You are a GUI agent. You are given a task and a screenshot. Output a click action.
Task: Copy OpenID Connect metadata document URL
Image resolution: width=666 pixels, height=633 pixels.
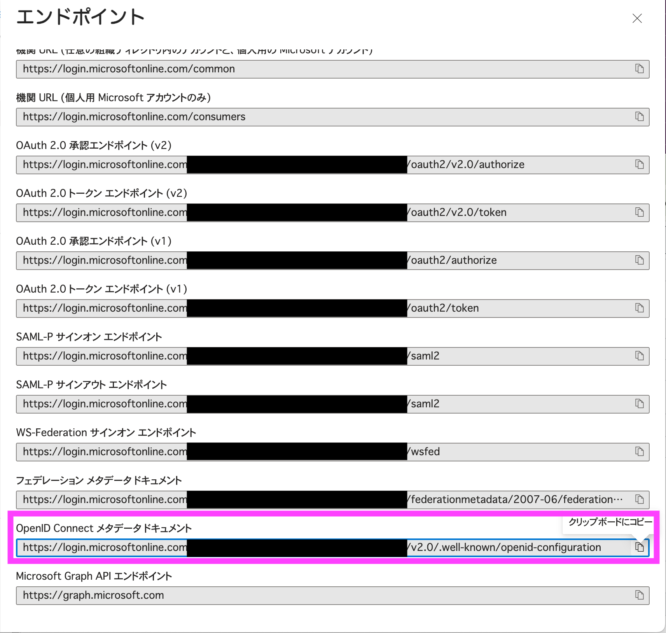(640, 547)
